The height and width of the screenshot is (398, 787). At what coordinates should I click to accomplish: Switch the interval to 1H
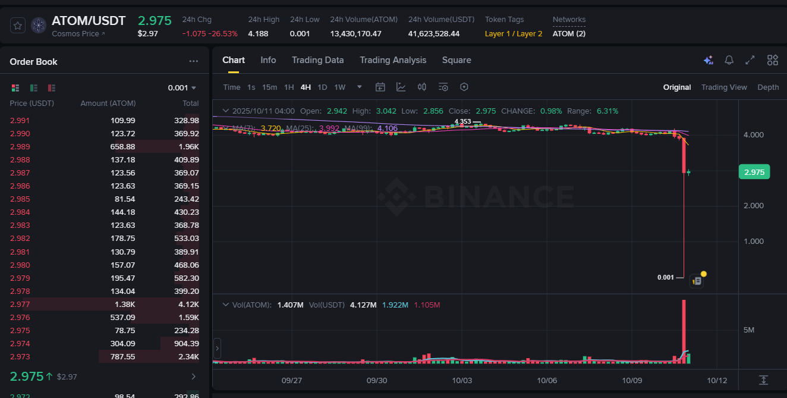(x=289, y=87)
